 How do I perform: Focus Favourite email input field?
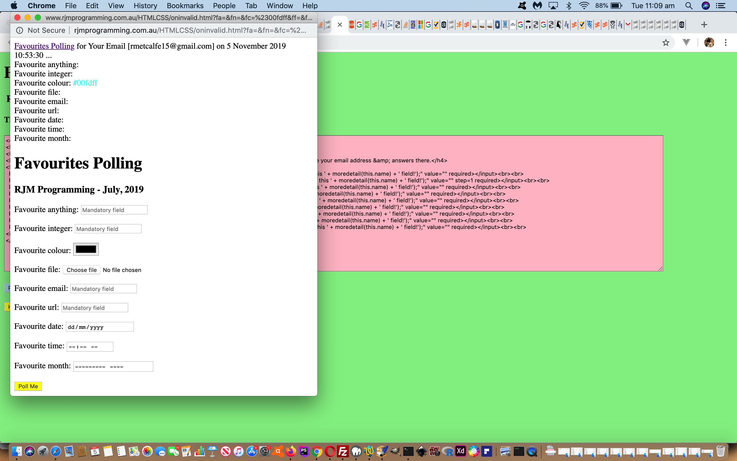coord(104,289)
